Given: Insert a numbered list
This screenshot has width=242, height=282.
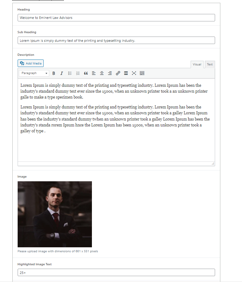Looking at the screenshot, I should pos(78,73).
